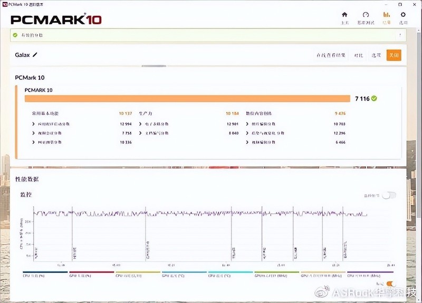This screenshot has width=422, height=303.
Task: Click the Productivity score 10 184
Action: (x=232, y=113)
